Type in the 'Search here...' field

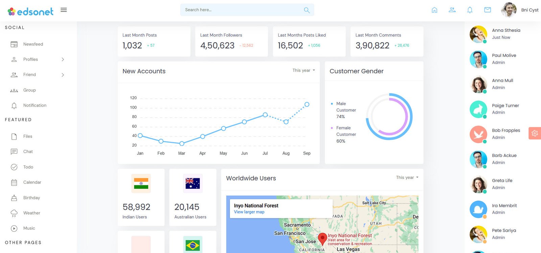pyautogui.click(x=242, y=10)
